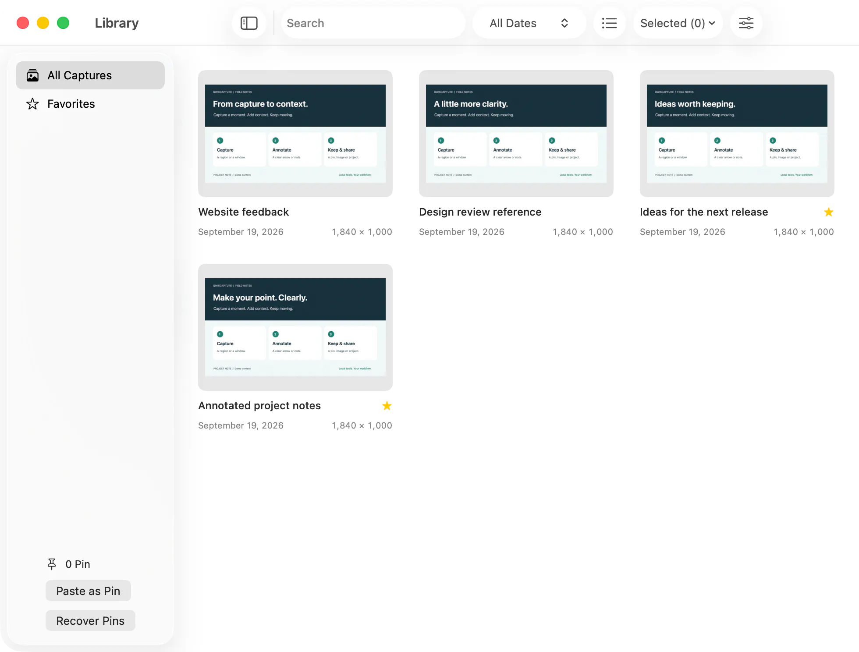The height and width of the screenshot is (652, 859).
Task: Click the 'Website feedback' title text
Action: [243, 212]
